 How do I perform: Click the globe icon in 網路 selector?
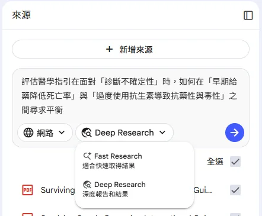28,133
